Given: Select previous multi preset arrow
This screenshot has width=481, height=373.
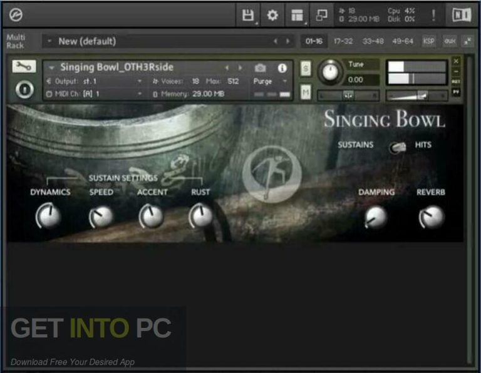Looking at the screenshot, I should (276, 41).
